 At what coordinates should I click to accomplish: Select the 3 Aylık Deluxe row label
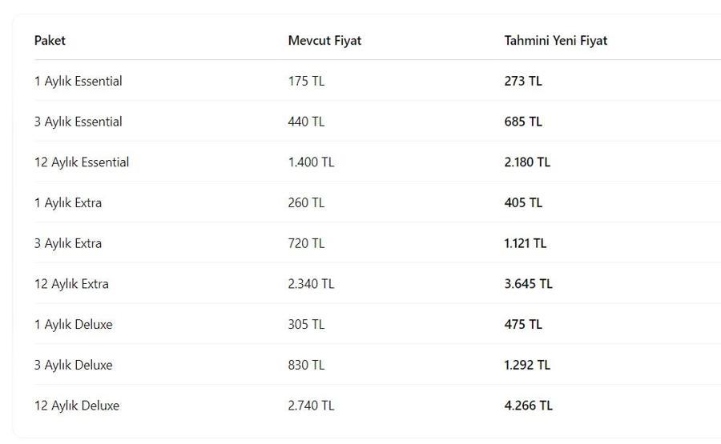pyautogui.click(x=73, y=365)
